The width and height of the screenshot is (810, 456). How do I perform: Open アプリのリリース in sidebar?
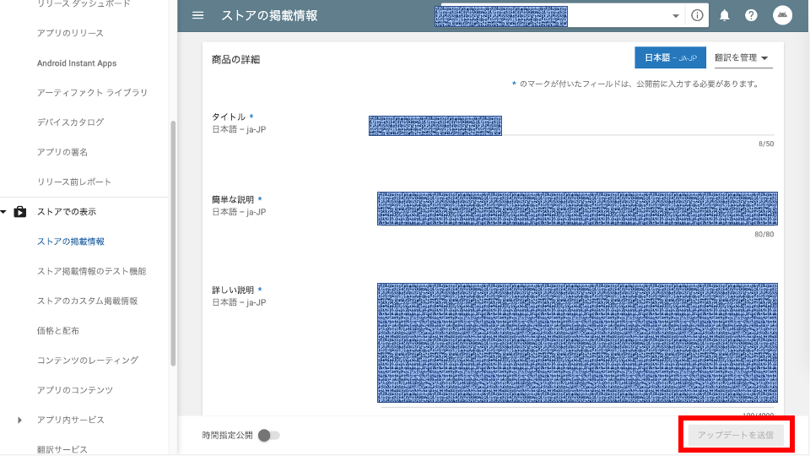point(70,33)
